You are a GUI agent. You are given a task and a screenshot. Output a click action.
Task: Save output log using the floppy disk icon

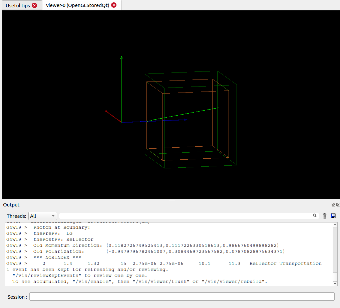pyautogui.click(x=333, y=216)
